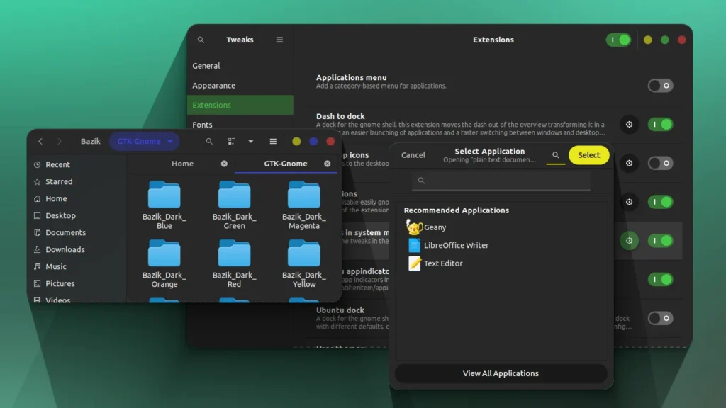Click the Recent clock icon in sidebar
This screenshot has width=726, height=408.
pos(37,164)
